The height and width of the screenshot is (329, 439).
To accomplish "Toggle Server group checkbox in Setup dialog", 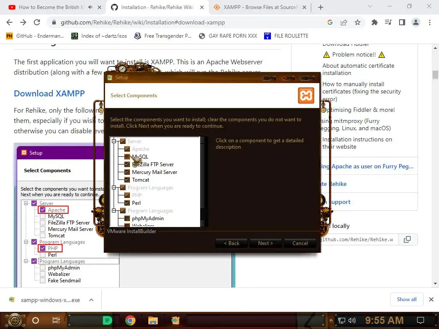I will click(x=123, y=141).
